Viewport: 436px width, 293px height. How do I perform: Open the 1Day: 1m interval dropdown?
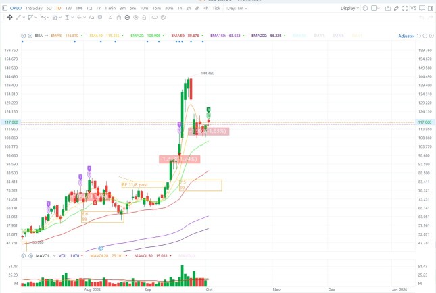(x=236, y=8)
